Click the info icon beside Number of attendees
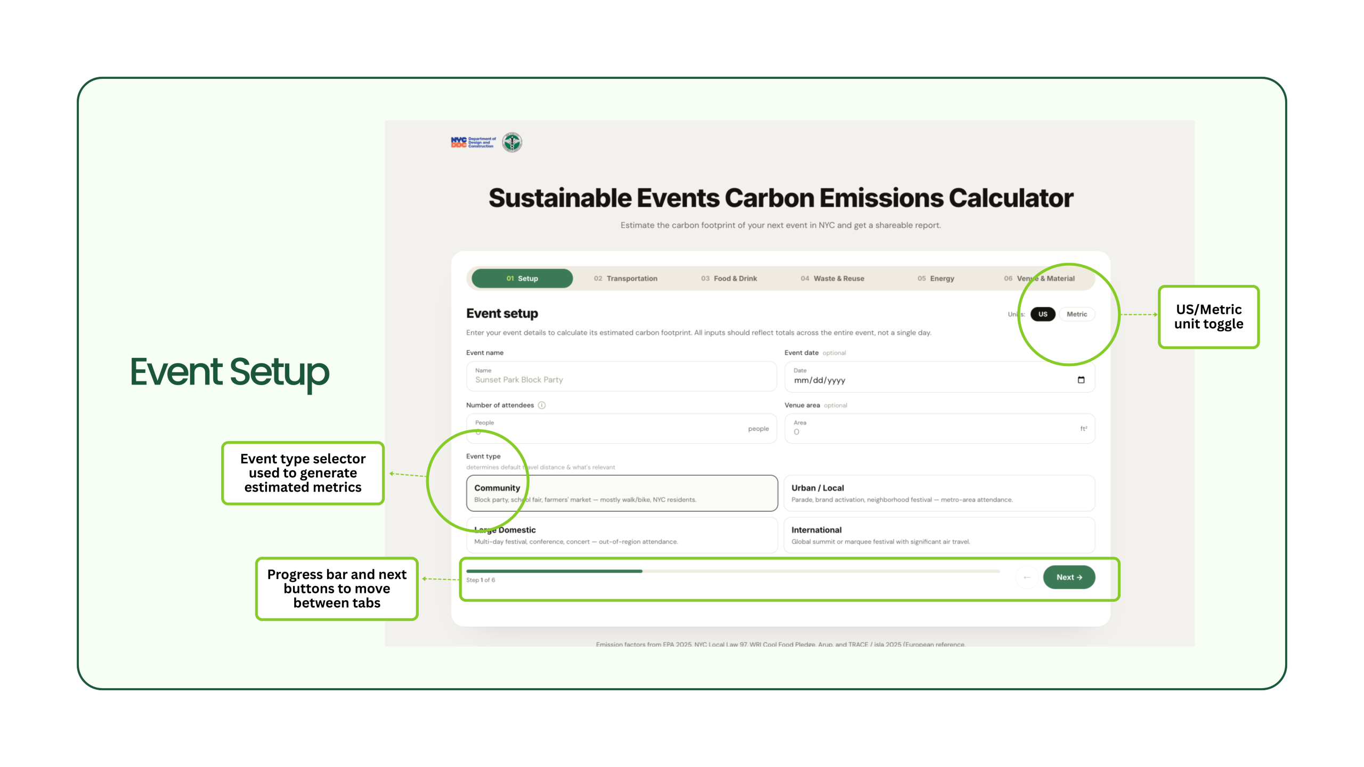Image resolution: width=1364 pixels, height=767 pixels. coord(542,405)
